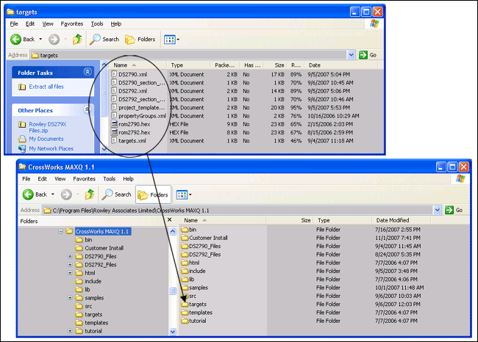This screenshot has height=342, width=478.
Task: Open Views button in targets window
Action: [171, 39]
